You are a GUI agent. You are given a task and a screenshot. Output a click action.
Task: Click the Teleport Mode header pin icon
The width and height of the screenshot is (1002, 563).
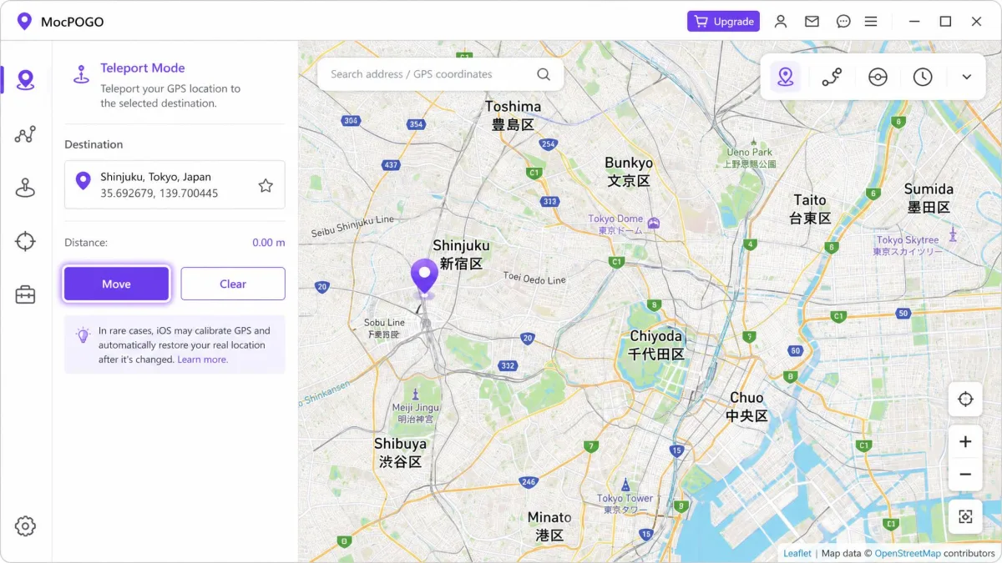(81, 74)
